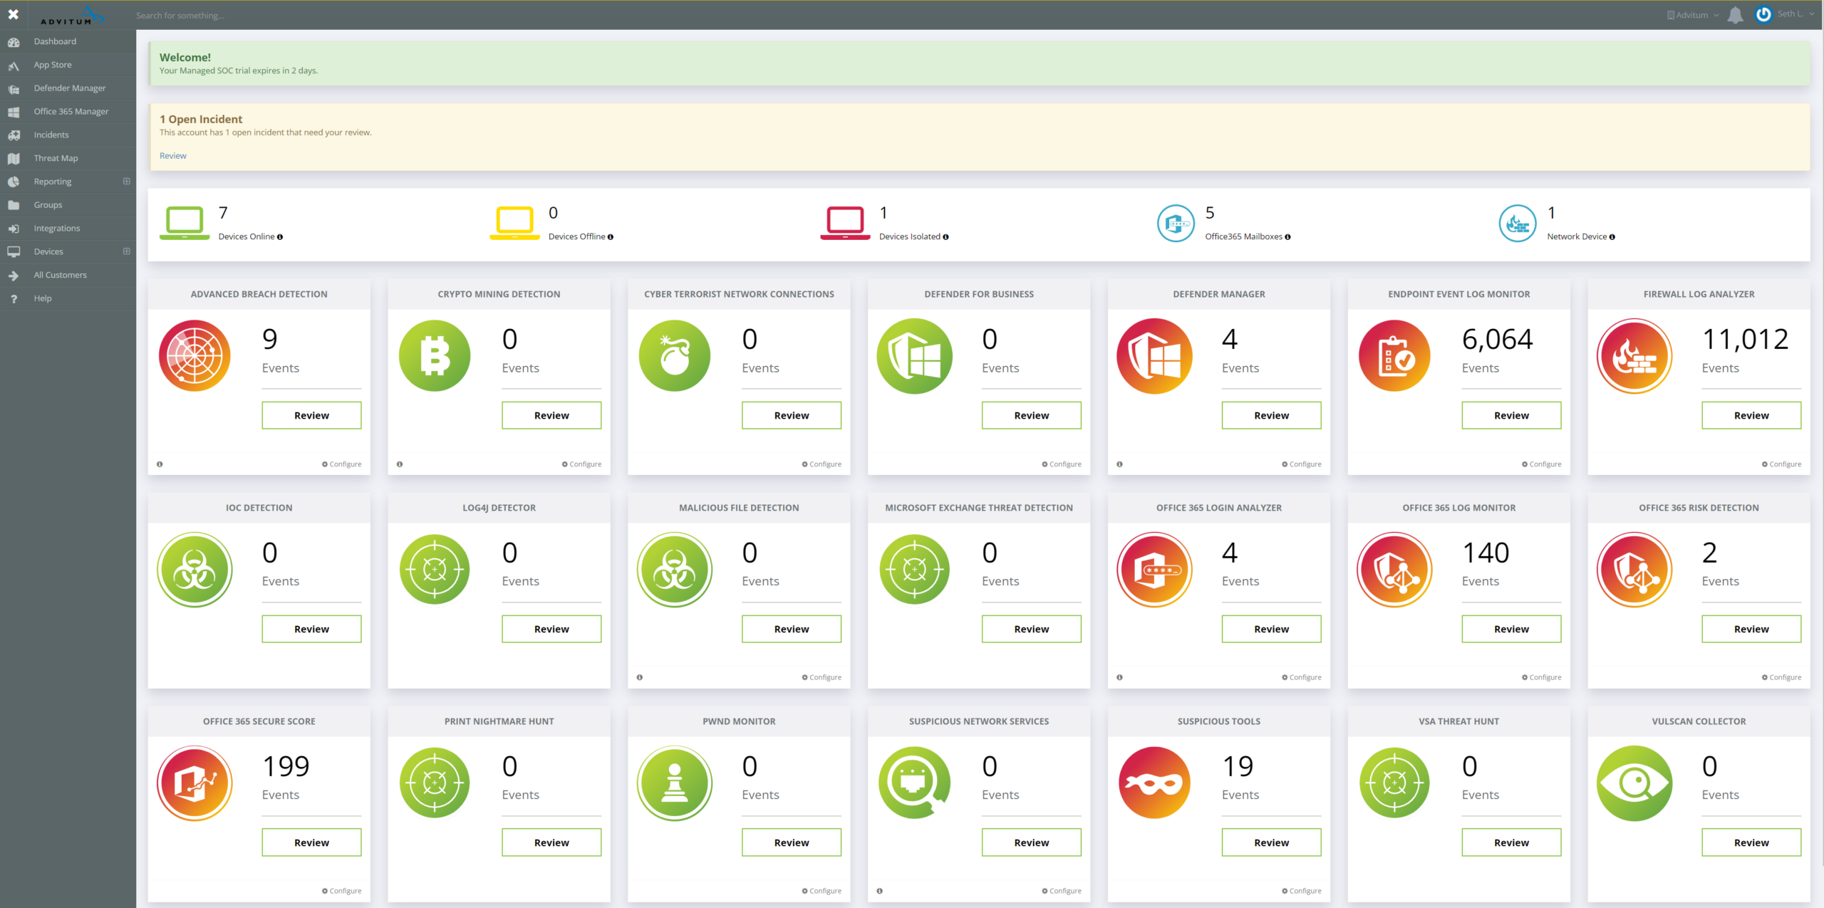
Task: Open the Advitum organization dropdown
Action: [x=1693, y=15]
